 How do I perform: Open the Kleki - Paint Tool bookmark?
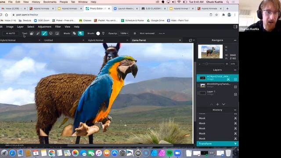[x=178, y=21]
